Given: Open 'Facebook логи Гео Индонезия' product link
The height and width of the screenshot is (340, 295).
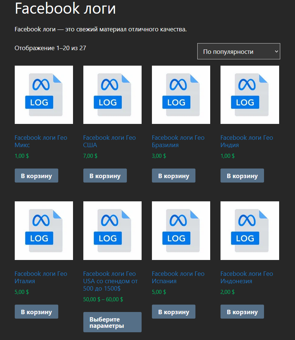Looking at the screenshot, I should coord(247,277).
